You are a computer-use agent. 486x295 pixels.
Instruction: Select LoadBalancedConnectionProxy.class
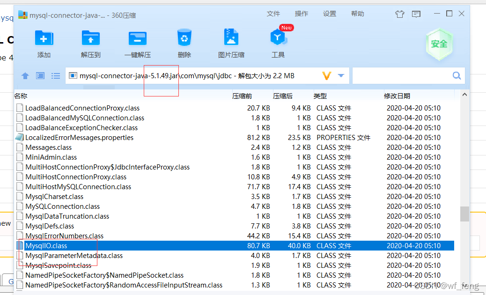click(82, 108)
